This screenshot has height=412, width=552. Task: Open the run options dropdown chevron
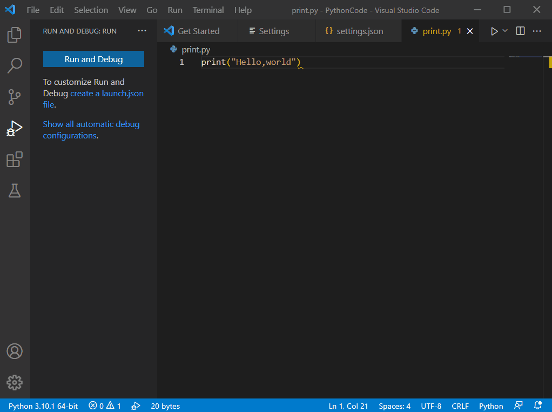[504, 31]
